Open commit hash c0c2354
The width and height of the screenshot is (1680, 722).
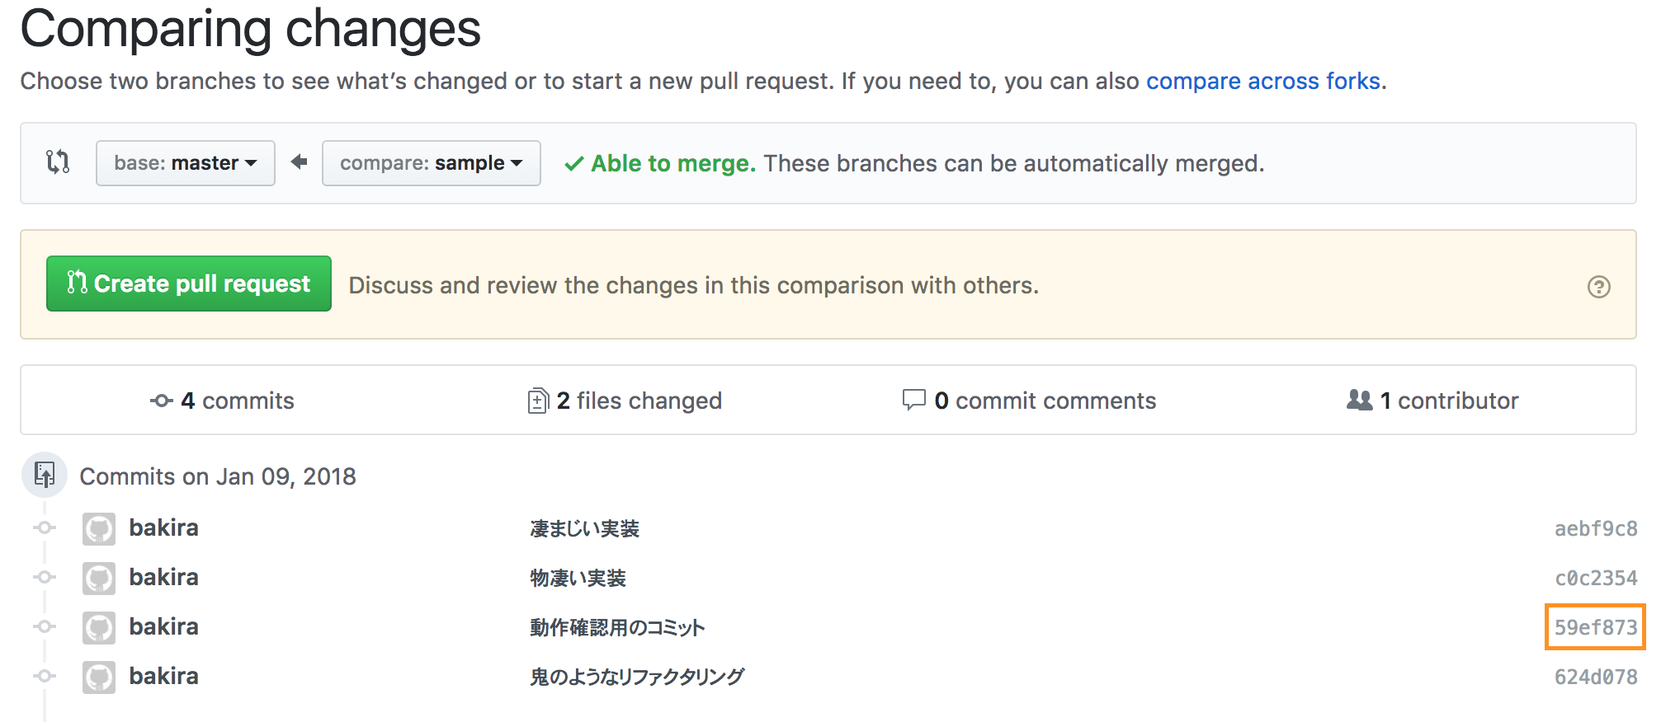pos(1596,578)
